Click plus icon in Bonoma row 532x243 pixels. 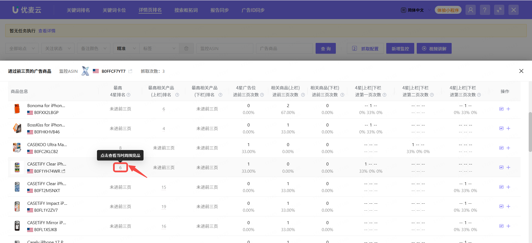(508, 109)
